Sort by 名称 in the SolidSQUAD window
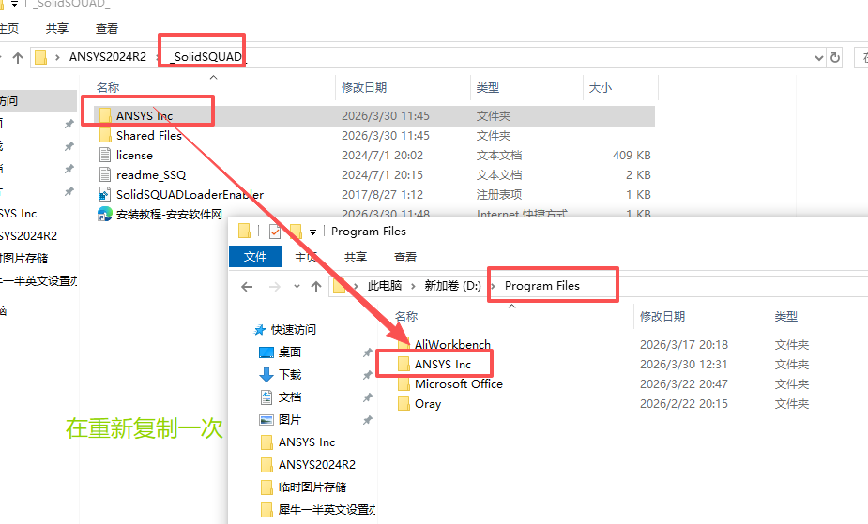Image resolution: width=868 pixels, height=524 pixels. 108,87
